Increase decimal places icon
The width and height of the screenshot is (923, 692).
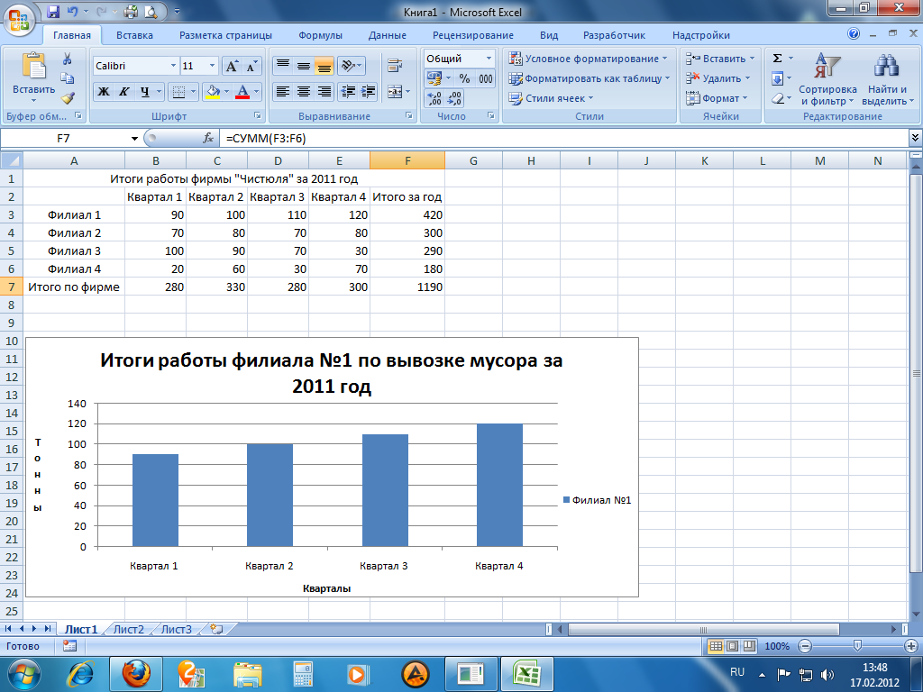434,98
